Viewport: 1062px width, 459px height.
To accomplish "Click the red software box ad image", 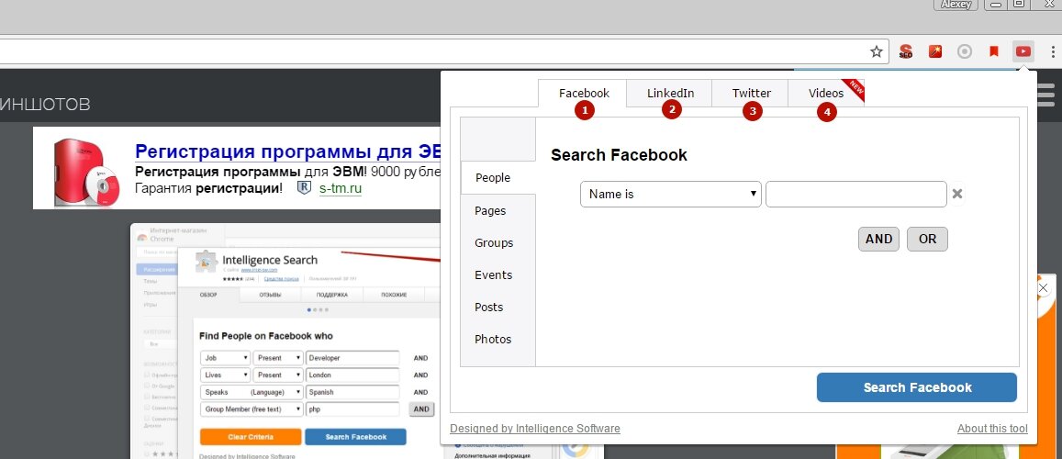I will click(86, 172).
